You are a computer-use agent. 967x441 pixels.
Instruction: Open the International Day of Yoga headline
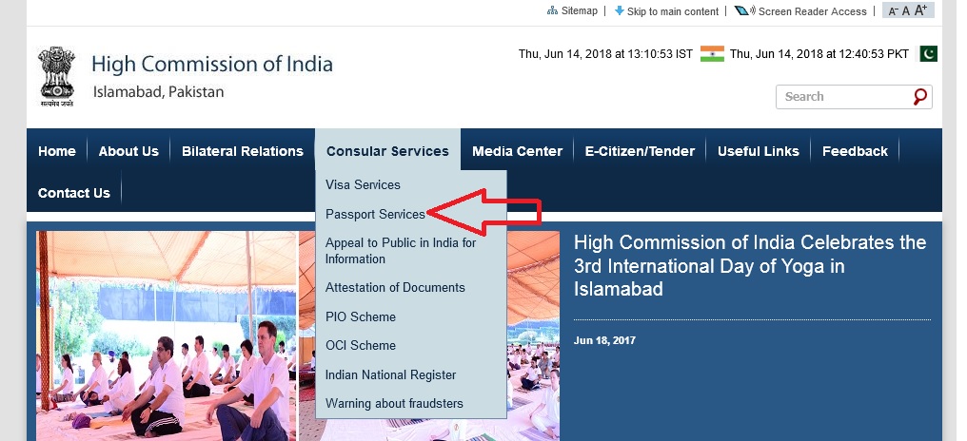tap(749, 265)
